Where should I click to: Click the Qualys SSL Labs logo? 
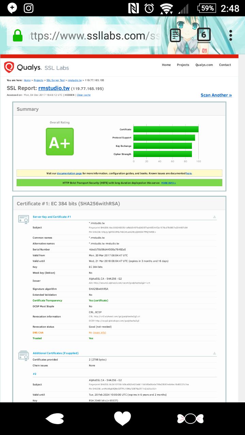pyautogui.click(x=36, y=67)
